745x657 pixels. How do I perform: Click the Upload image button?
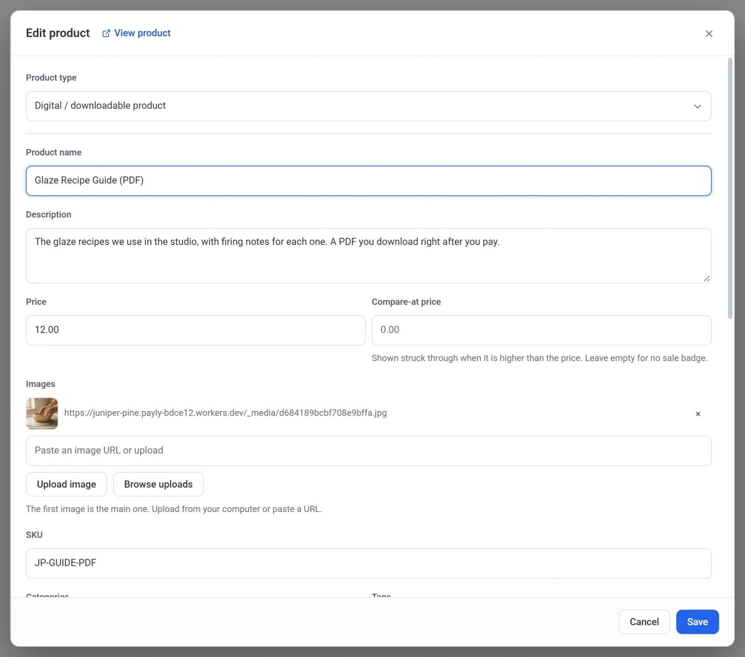(x=67, y=484)
